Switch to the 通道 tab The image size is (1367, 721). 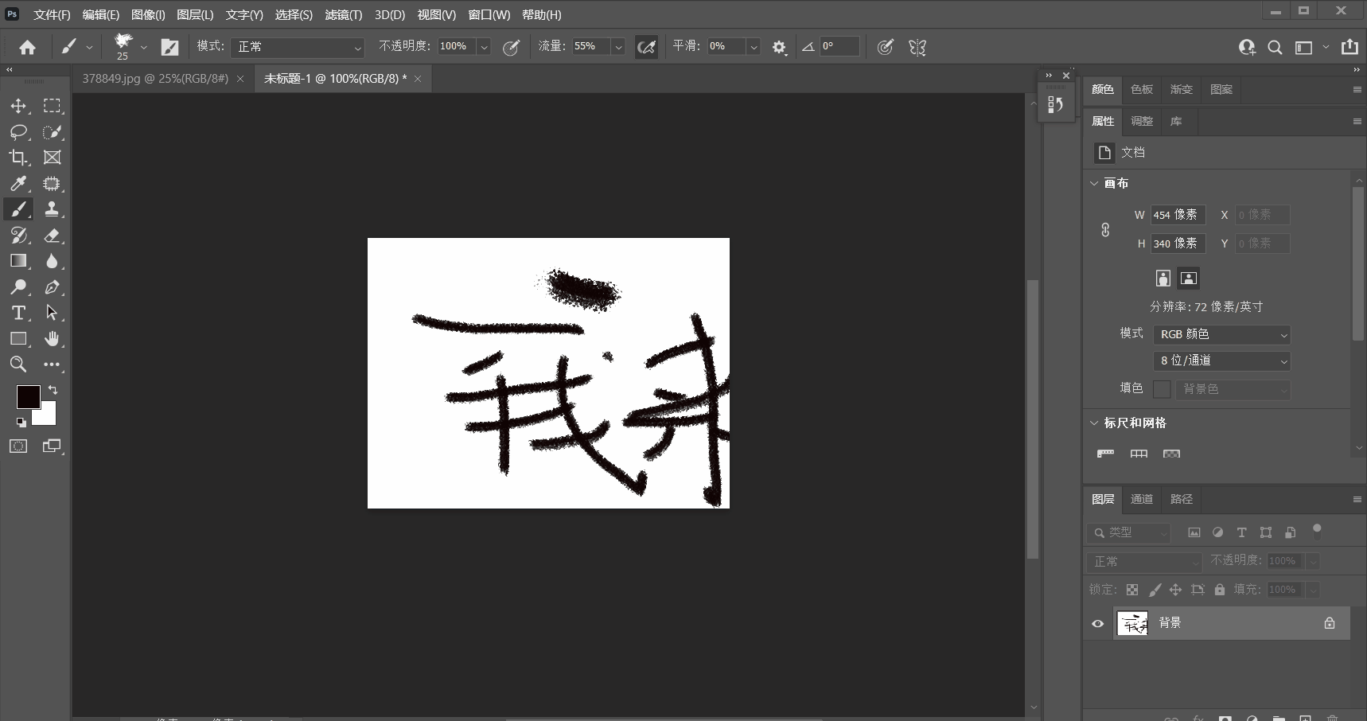tap(1142, 499)
